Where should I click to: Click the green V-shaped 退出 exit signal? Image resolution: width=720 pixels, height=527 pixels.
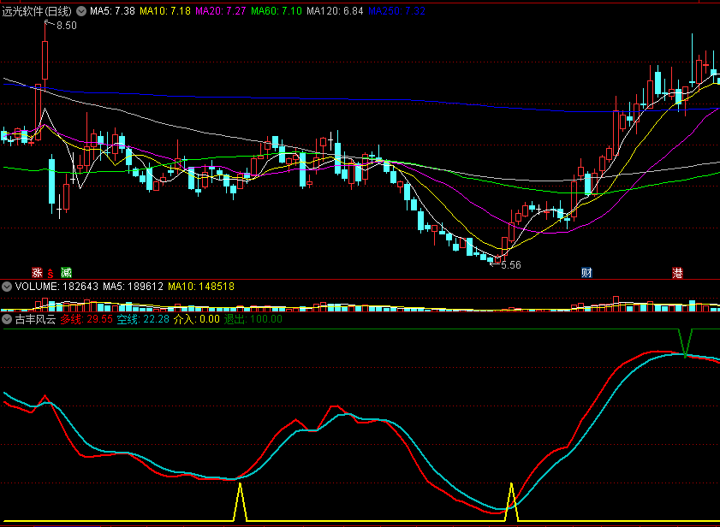pyautogui.click(x=685, y=342)
